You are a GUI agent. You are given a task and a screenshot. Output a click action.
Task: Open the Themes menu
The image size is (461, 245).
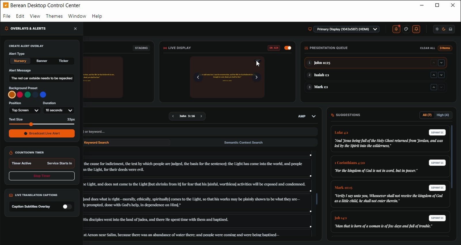pos(54,16)
